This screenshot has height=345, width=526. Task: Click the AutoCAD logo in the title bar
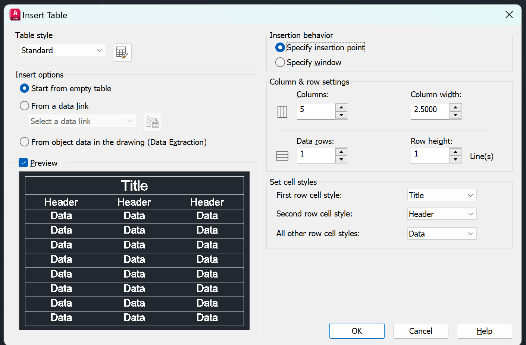click(x=14, y=15)
